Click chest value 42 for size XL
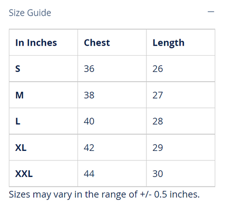Viewport: 228px width, 217px height. (89, 148)
